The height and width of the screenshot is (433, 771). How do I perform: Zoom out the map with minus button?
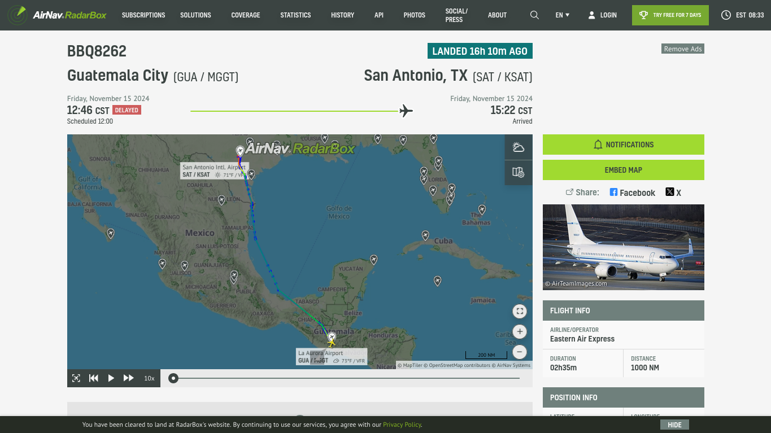[x=520, y=352]
